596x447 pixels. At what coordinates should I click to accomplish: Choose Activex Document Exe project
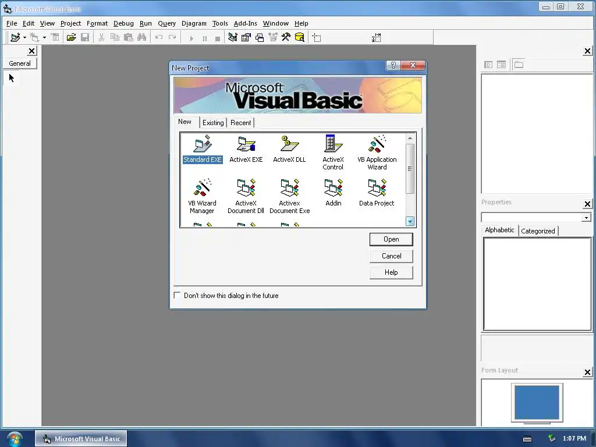tap(290, 196)
